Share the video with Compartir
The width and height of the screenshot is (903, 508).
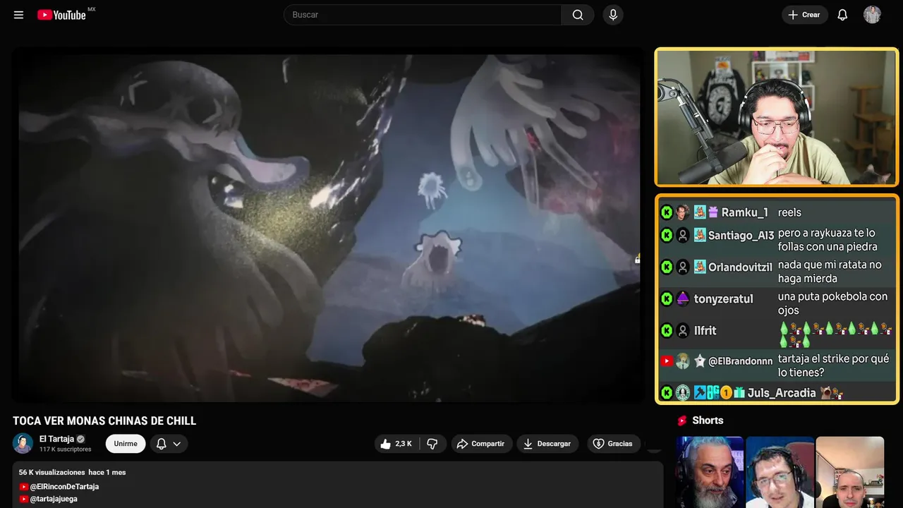[481, 444]
